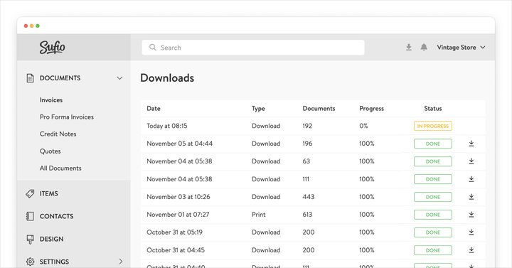Image resolution: width=512 pixels, height=268 pixels.
Task: Download the October 31 at 04:45 file
Action: pyautogui.click(x=471, y=250)
